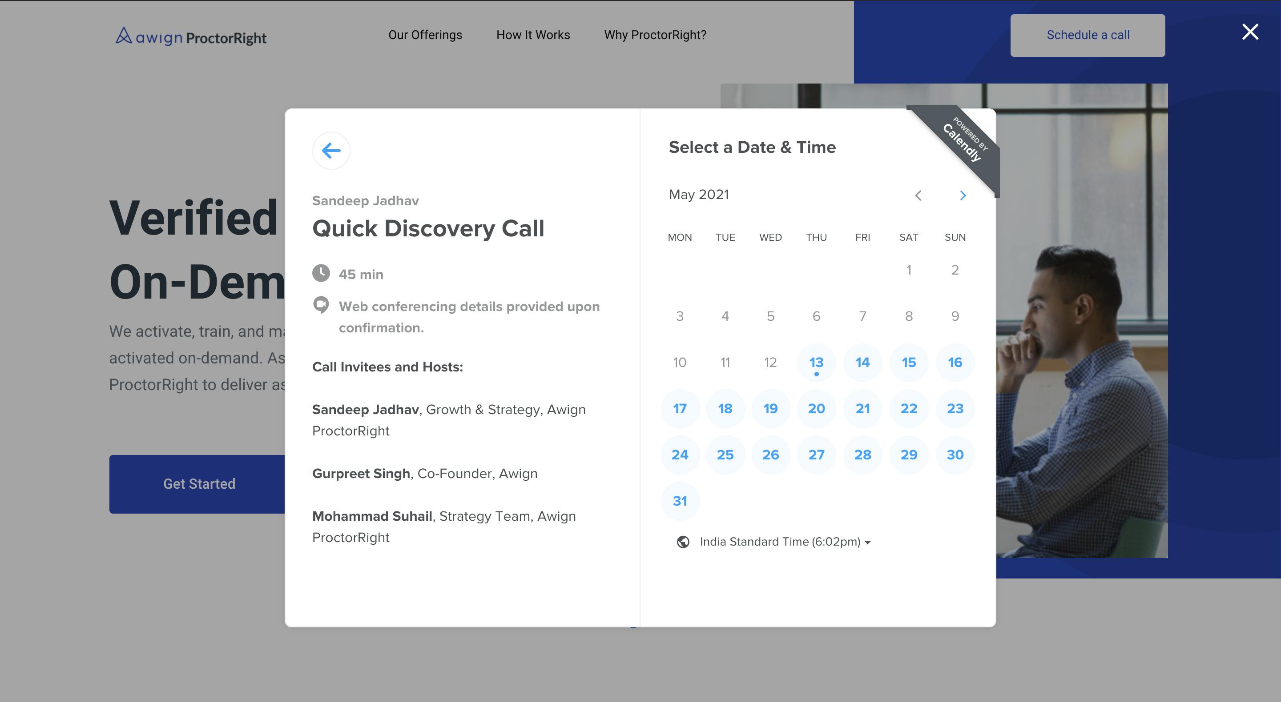Click the Get Started button
The width and height of the screenshot is (1281, 702).
click(x=197, y=484)
